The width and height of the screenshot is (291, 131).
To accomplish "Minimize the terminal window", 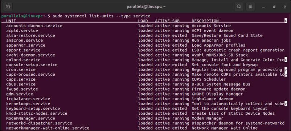I will (x=263, y=7).
